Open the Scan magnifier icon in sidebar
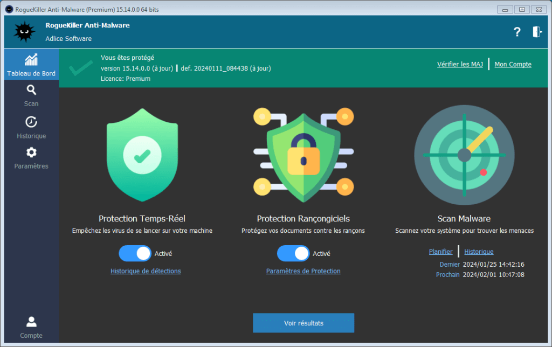This screenshot has height=347, width=552. 31,91
